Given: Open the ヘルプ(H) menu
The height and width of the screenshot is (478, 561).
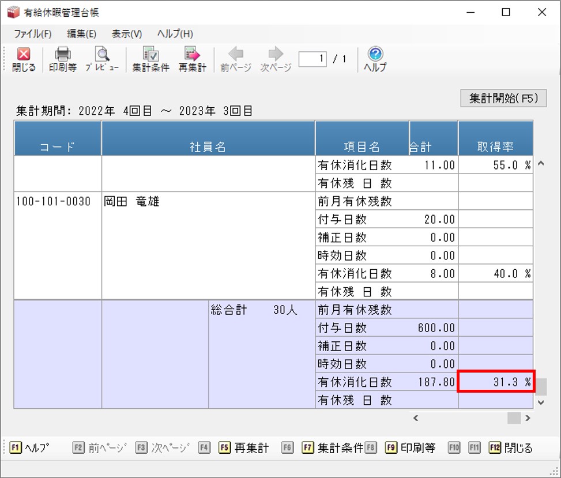Looking at the screenshot, I should 175,34.
